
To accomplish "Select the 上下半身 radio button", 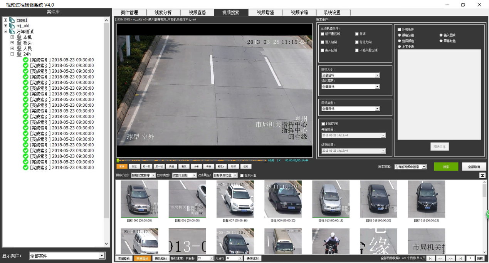I will [400, 47].
